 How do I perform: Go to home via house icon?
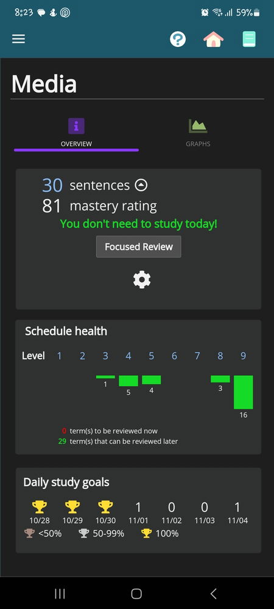coord(214,39)
